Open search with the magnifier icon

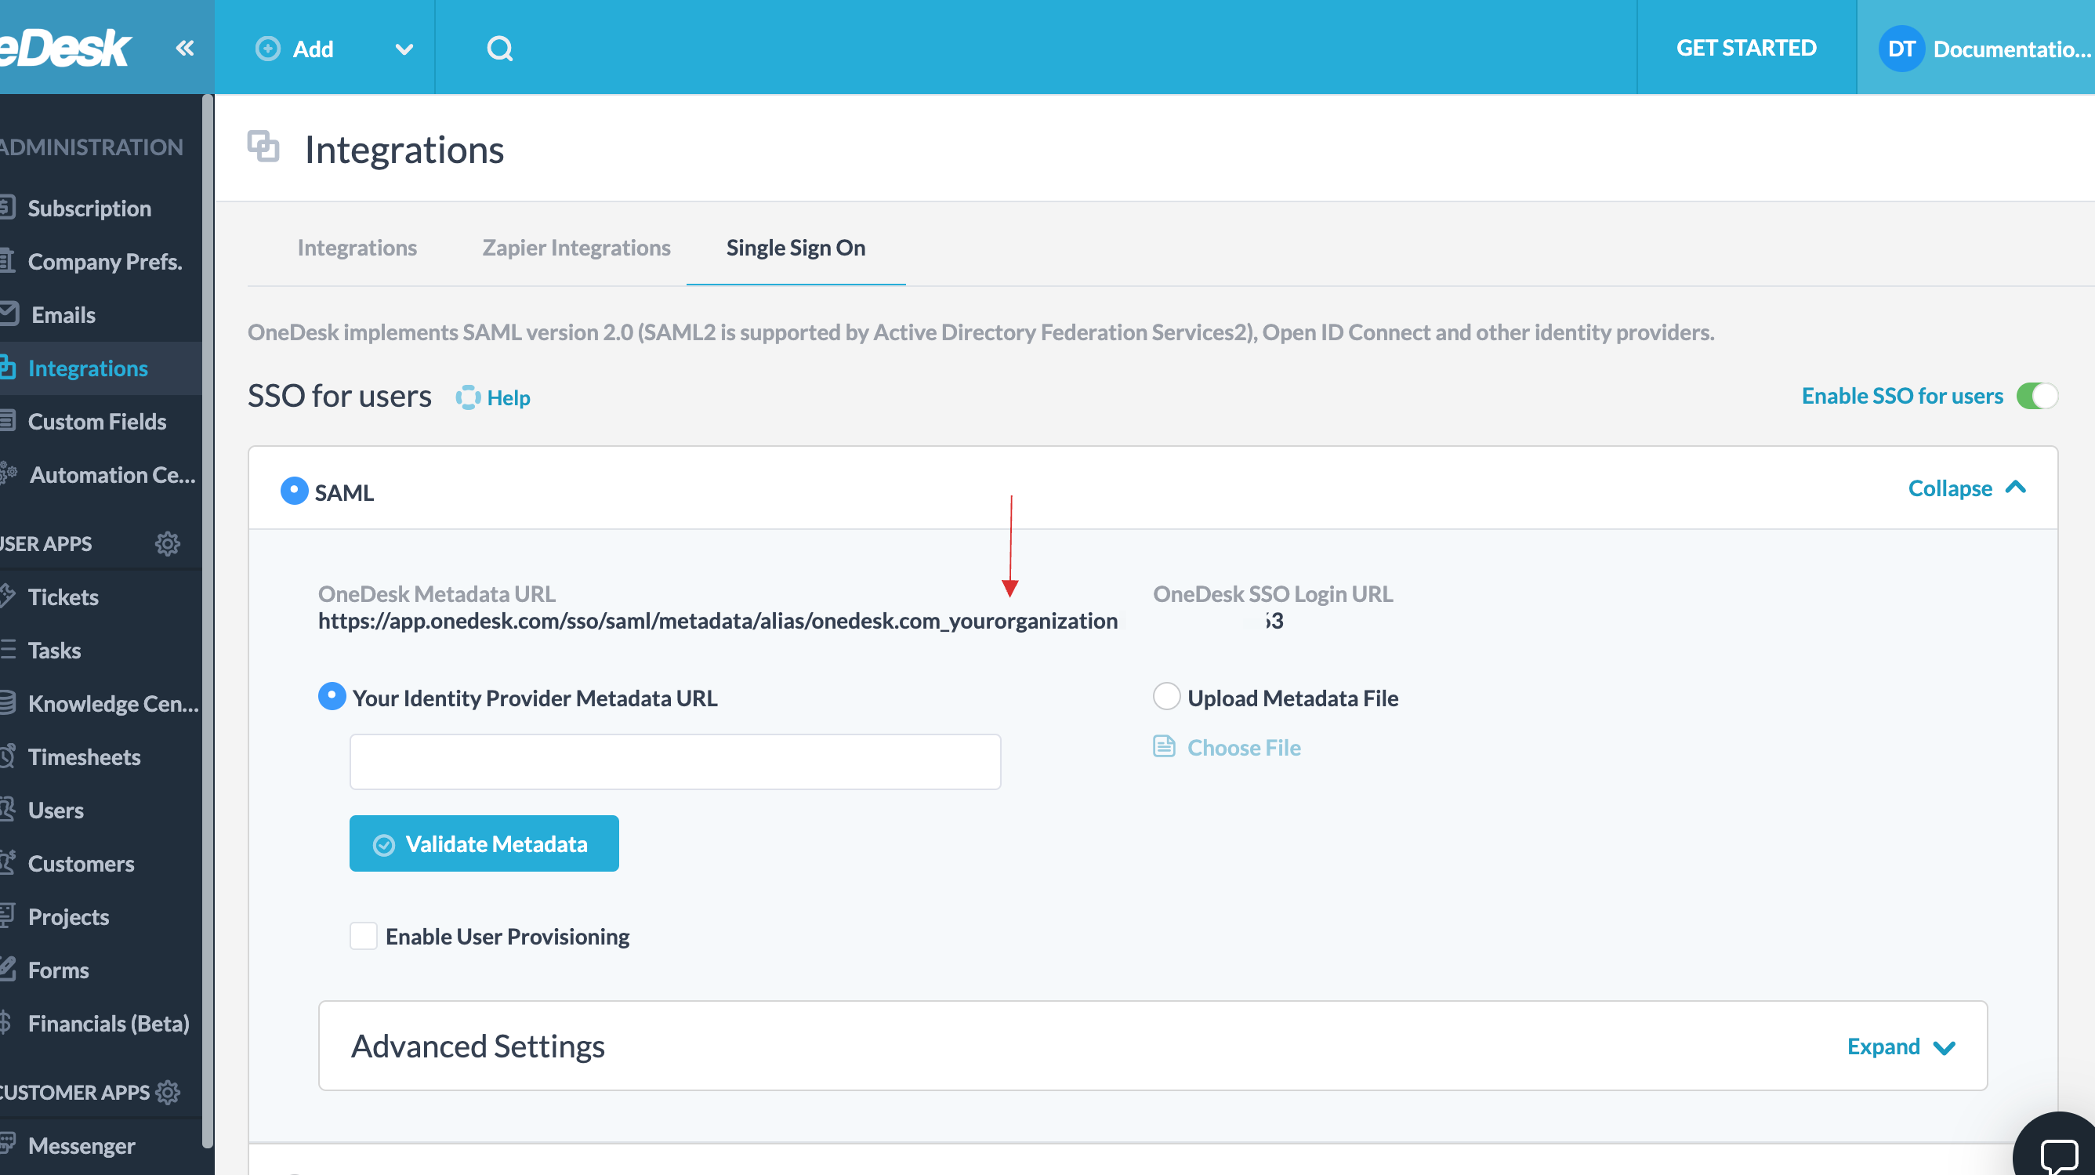[x=500, y=49]
